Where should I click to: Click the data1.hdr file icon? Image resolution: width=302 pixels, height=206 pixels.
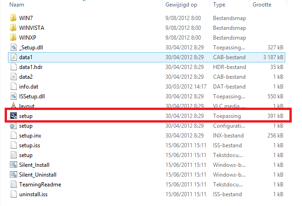14,67
